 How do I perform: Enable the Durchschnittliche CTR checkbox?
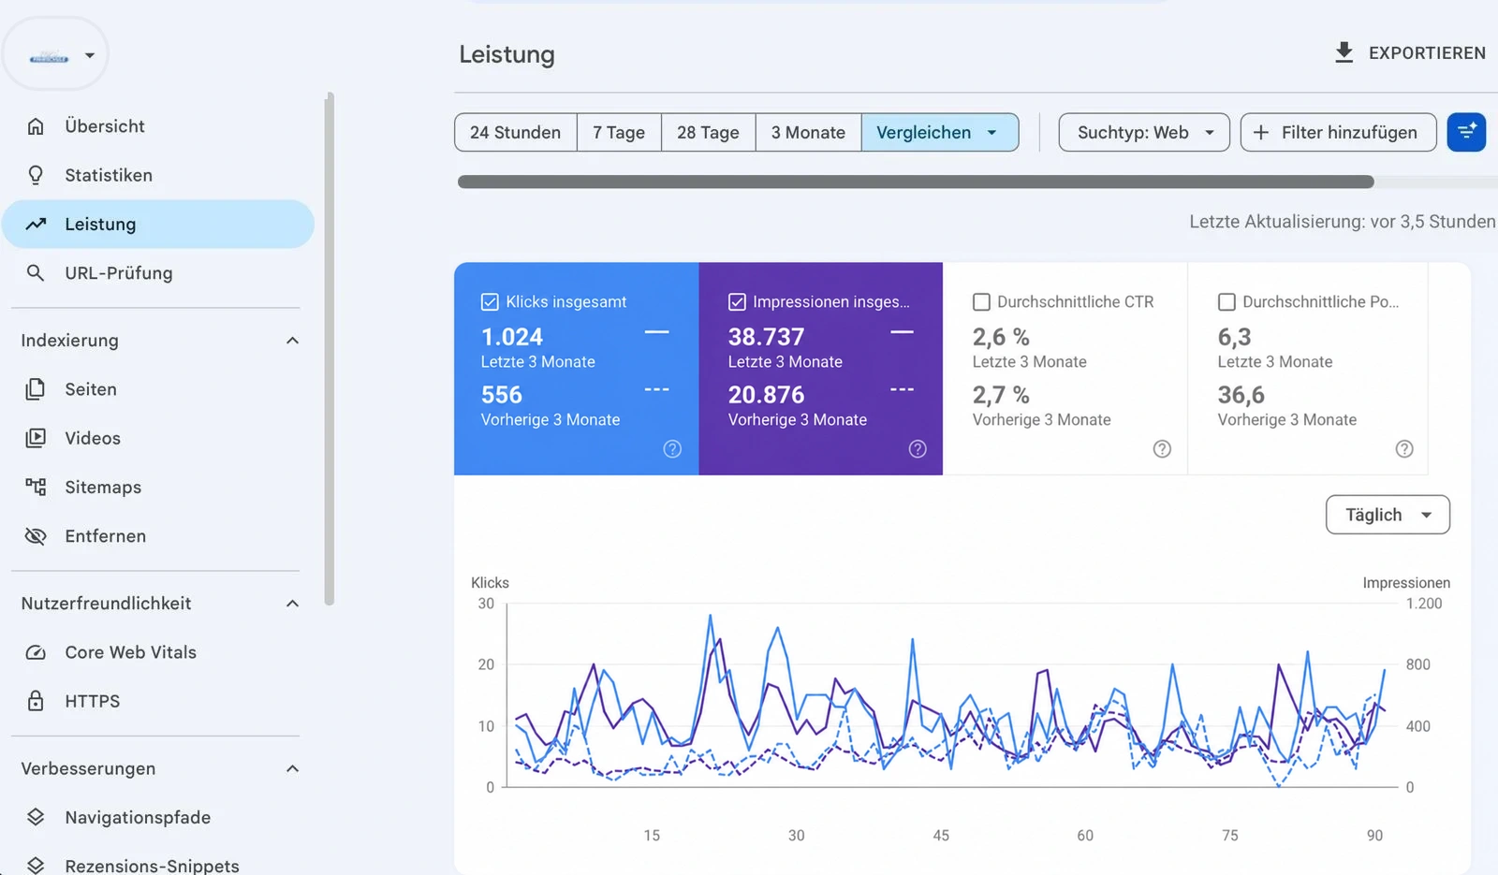coord(981,301)
